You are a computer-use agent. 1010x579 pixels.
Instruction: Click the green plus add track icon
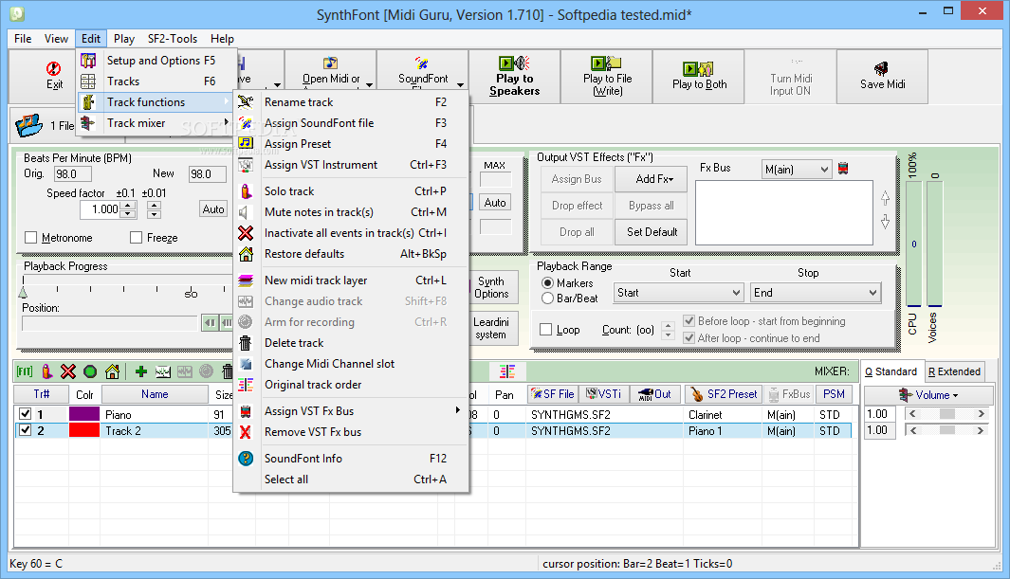[141, 371]
